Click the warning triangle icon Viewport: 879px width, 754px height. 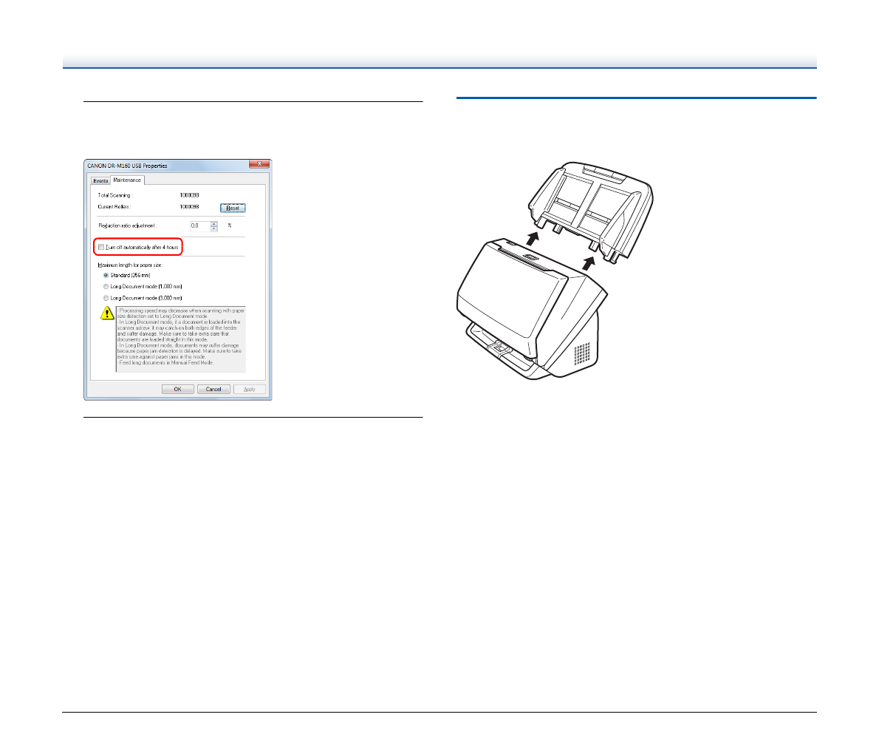click(106, 313)
